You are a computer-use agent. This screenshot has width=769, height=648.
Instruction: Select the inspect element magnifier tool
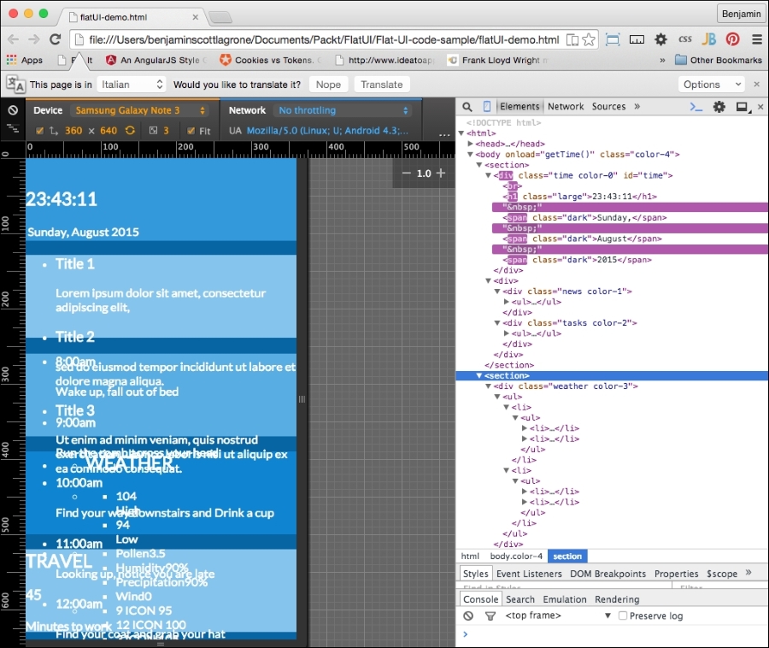[467, 106]
